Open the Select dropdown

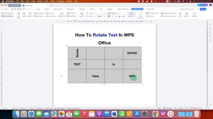click(x=186, y=15)
